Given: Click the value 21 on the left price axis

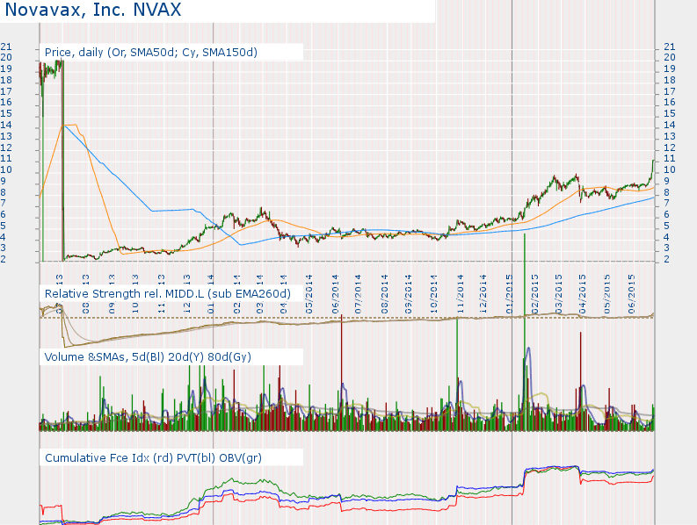Looking at the screenshot, I should coord(6,47).
